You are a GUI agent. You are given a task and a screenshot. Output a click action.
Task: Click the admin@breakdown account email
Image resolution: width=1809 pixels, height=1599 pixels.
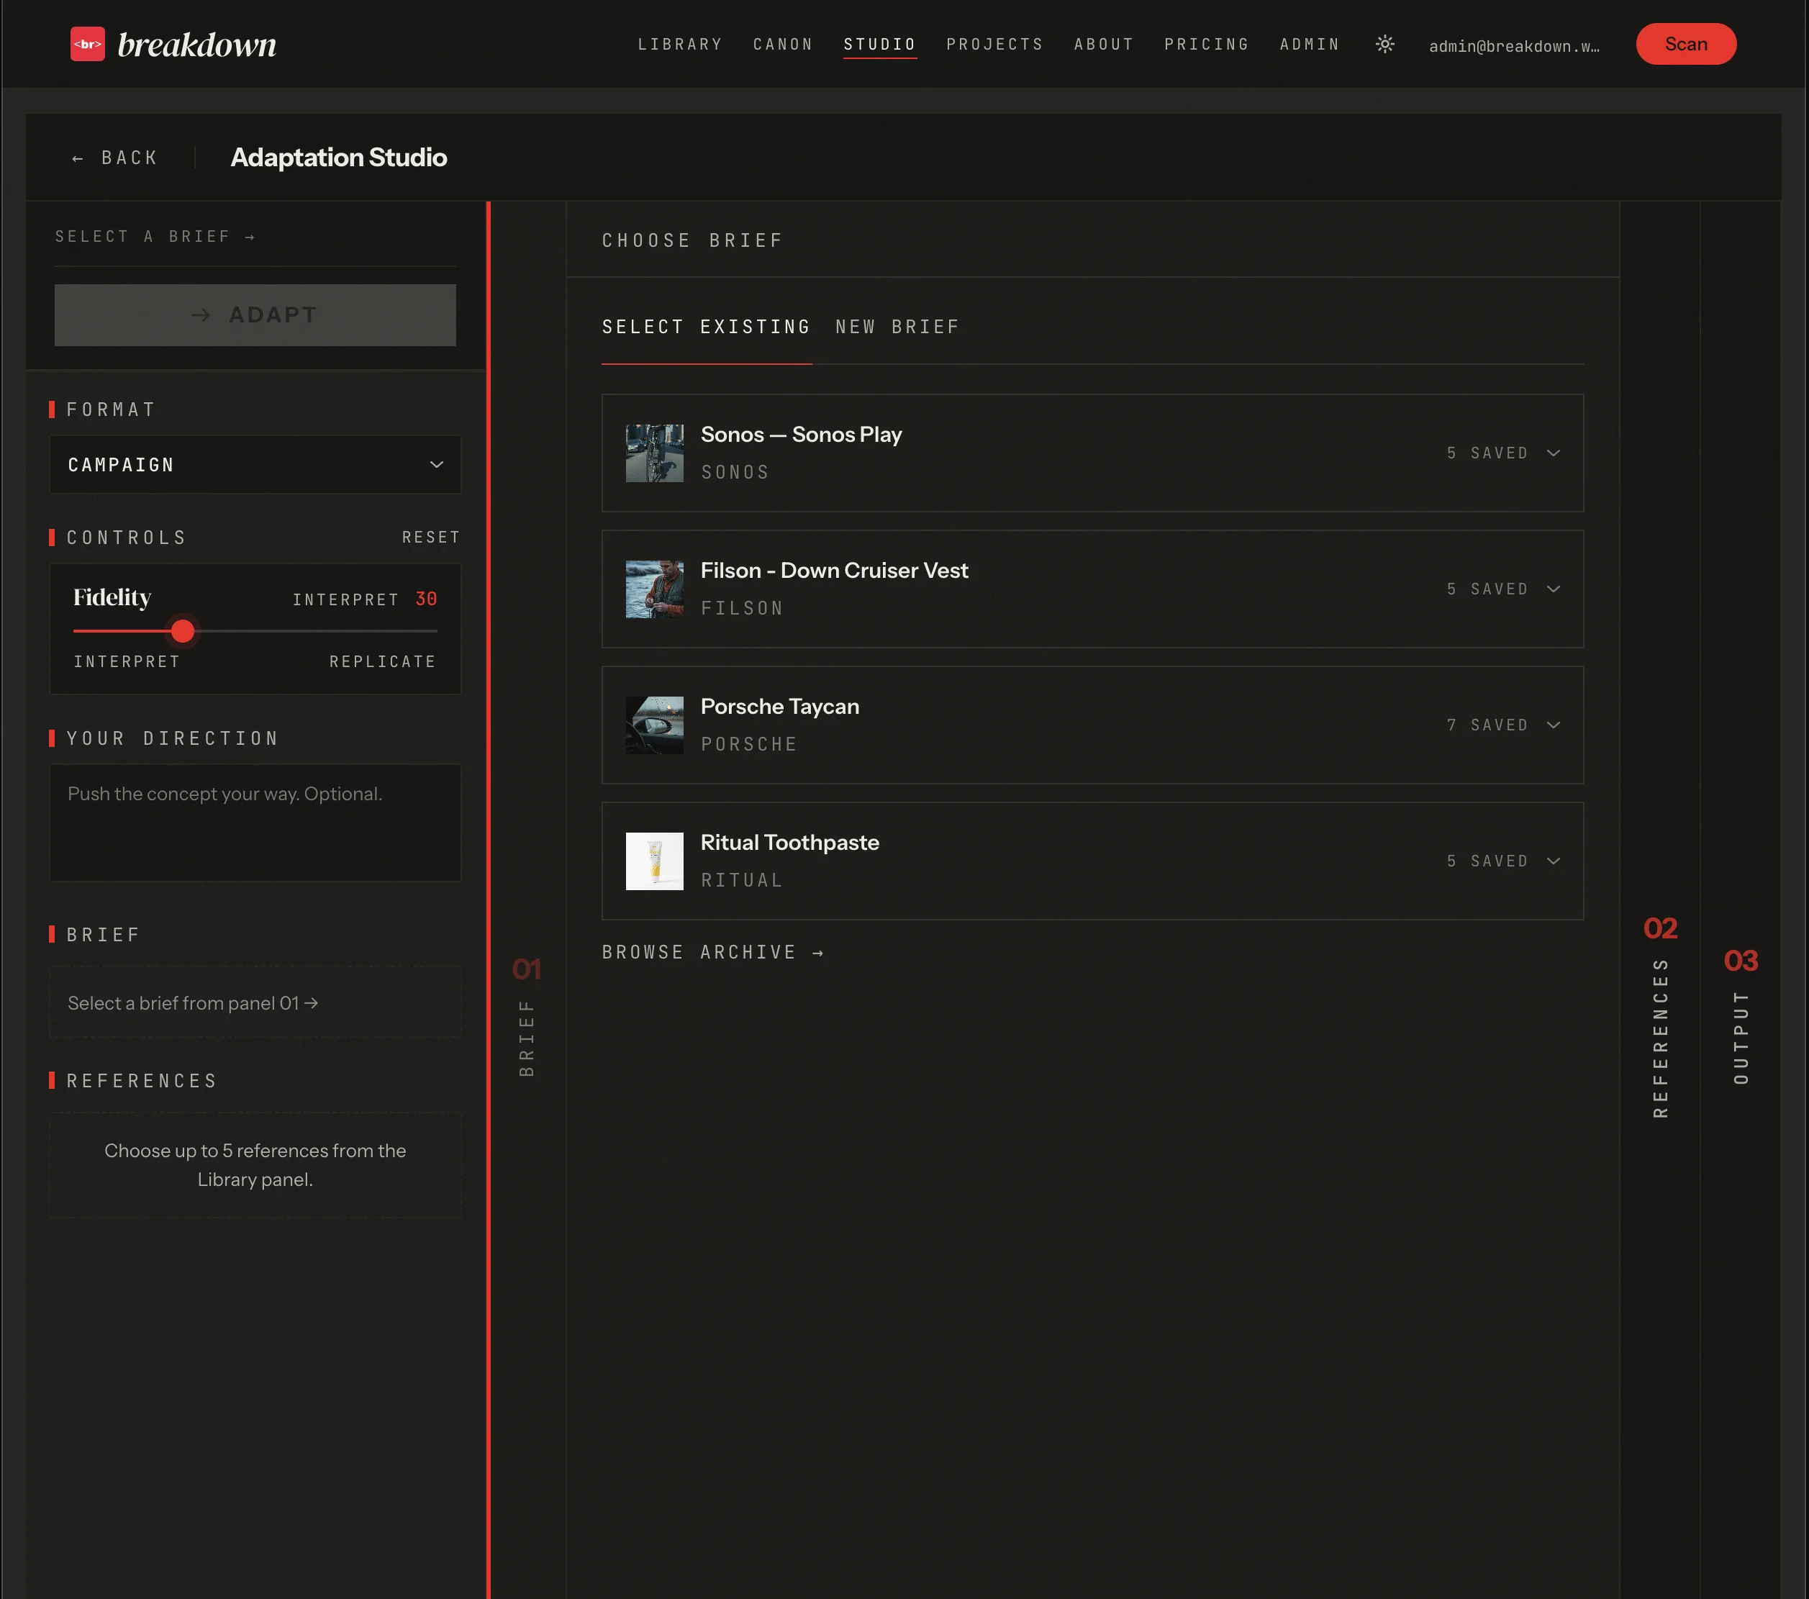click(1514, 46)
